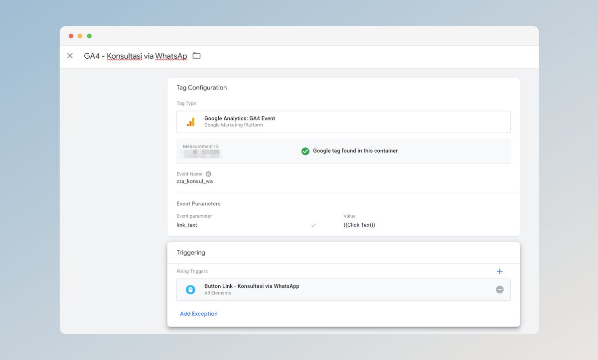Click the blue mouse click trigger icon

point(190,289)
